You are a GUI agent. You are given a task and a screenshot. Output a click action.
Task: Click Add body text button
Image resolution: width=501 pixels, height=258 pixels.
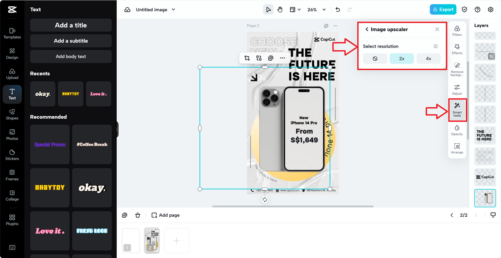[71, 56]
